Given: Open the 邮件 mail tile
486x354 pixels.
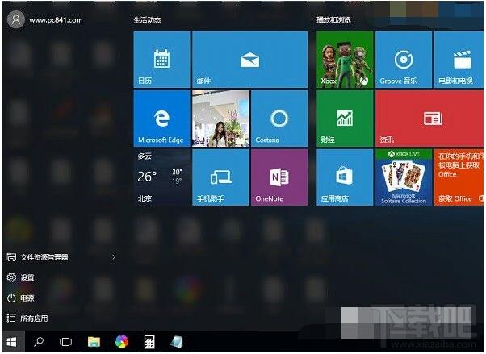Looking at the screenshot, I should pos(249,60).
